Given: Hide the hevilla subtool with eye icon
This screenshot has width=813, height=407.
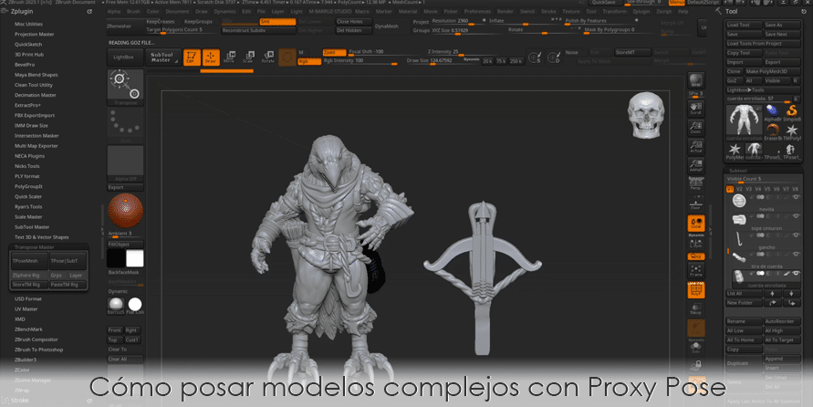Looking at the screenshot, I should (x=797, y=197).
